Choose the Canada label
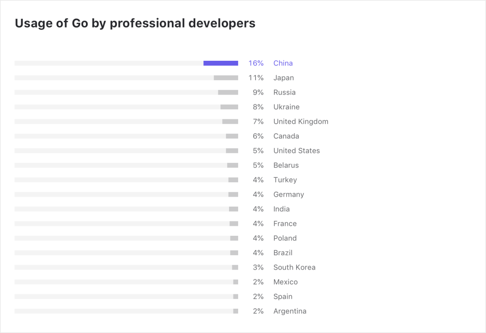This screenshot has width=486, height=333. click(x=286, y=136)
